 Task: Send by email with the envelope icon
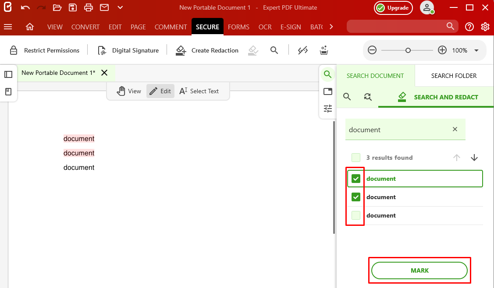coord(104,7)
